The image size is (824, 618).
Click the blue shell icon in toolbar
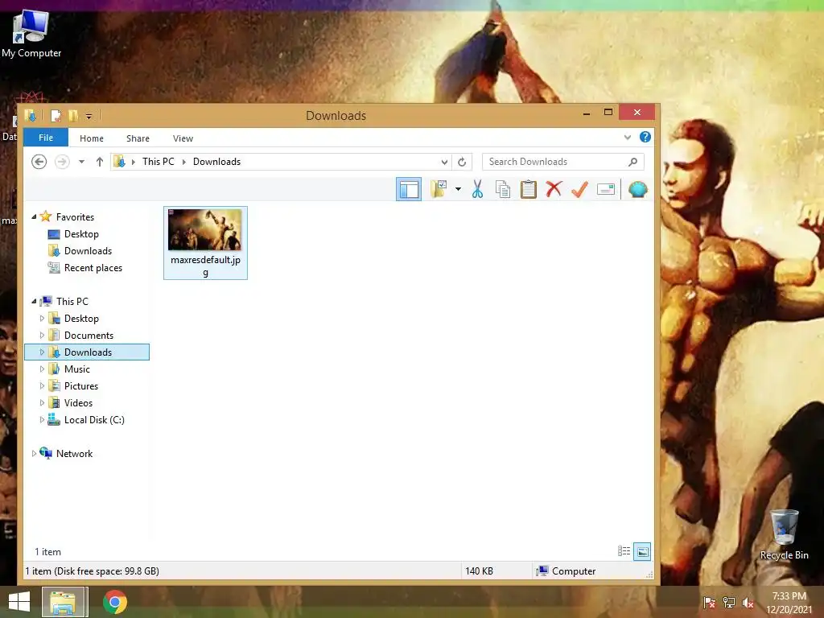click(x=637, y=189)
